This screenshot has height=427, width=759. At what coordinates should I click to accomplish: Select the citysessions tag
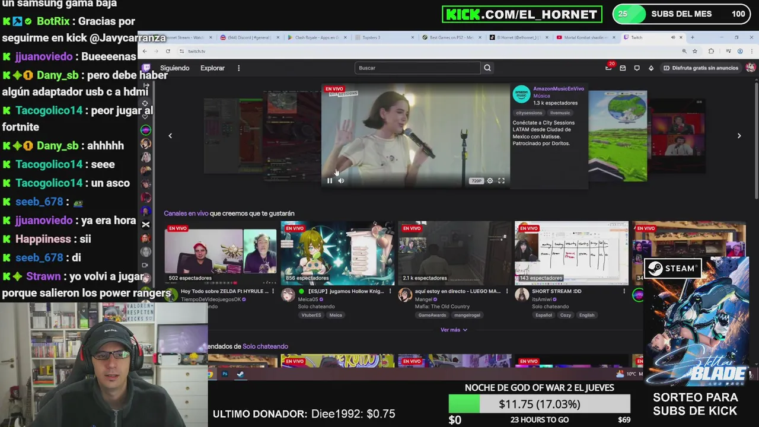529,113
